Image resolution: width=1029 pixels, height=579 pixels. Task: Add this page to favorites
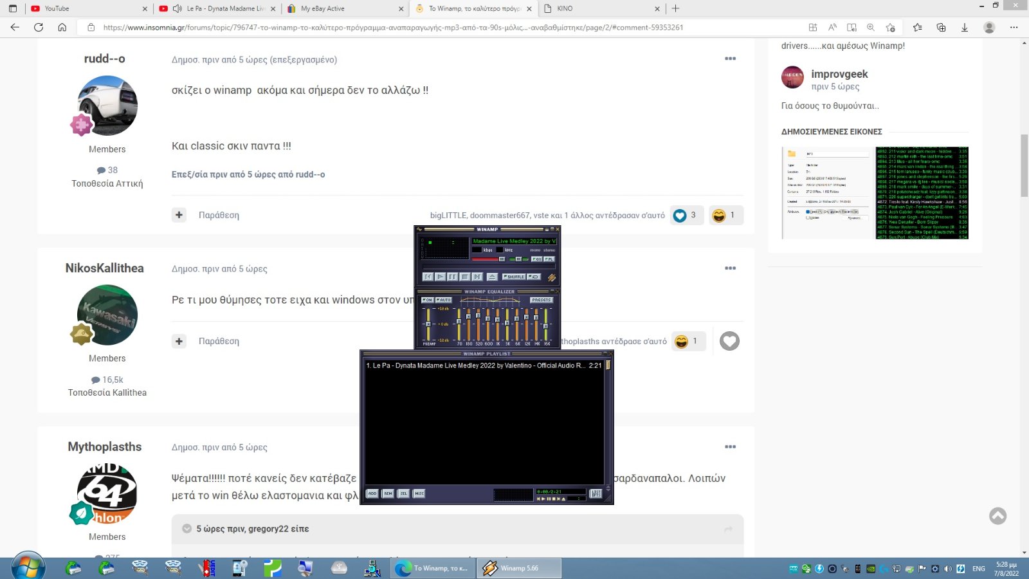tap(890, 27)
